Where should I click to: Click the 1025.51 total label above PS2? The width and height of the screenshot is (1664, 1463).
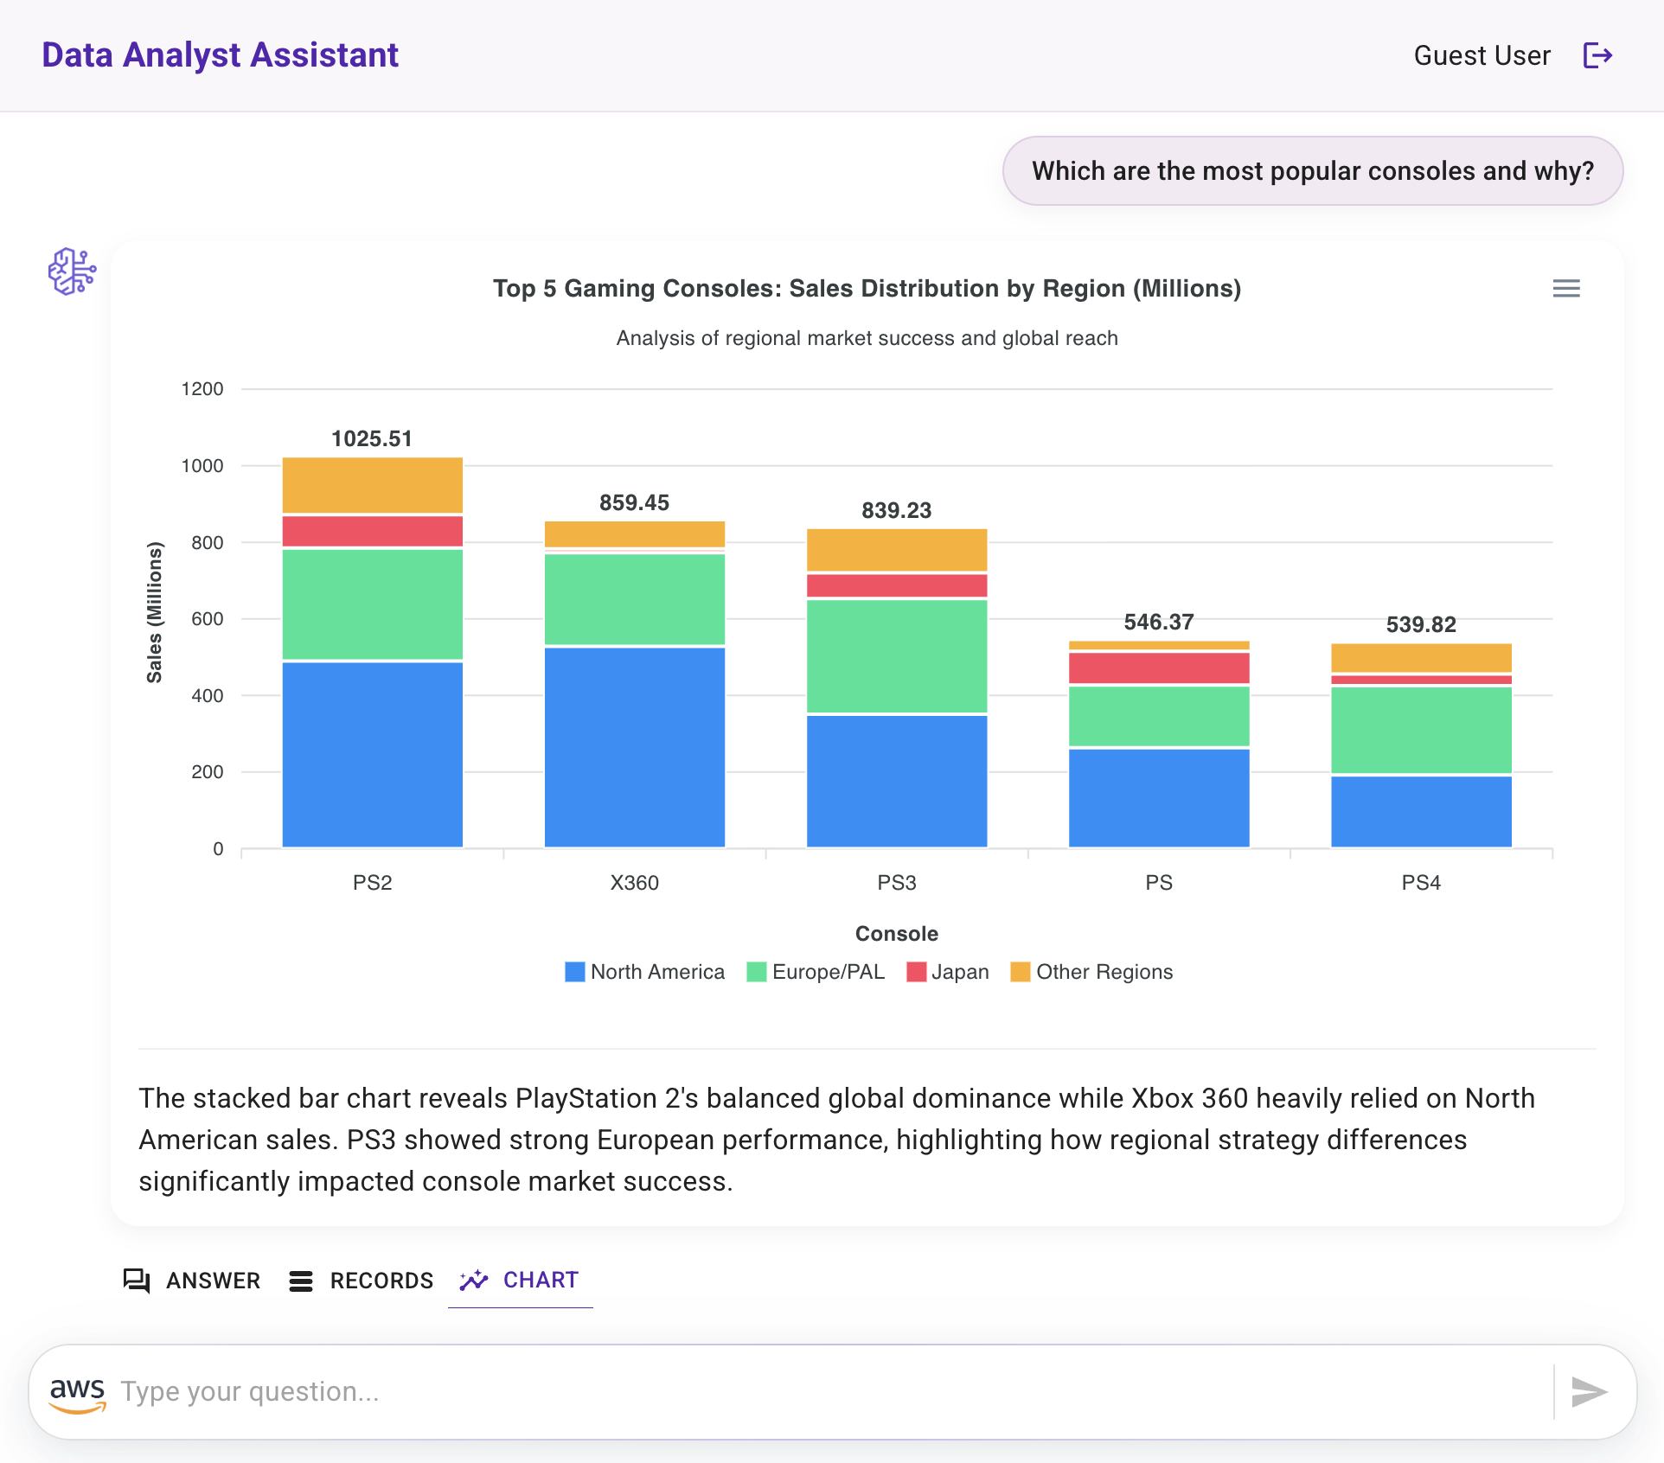(372, 438)
